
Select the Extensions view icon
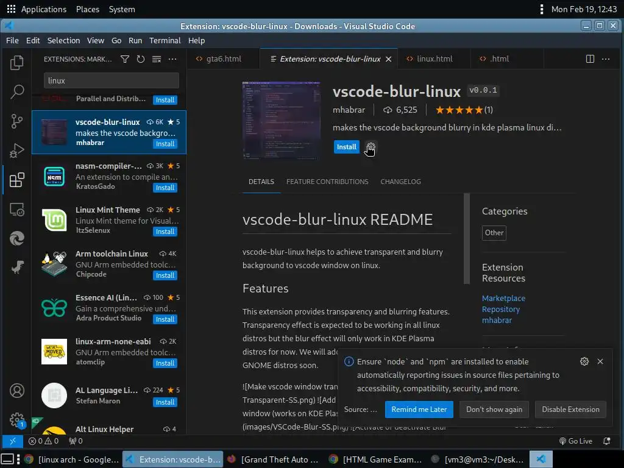pos(16,180)
